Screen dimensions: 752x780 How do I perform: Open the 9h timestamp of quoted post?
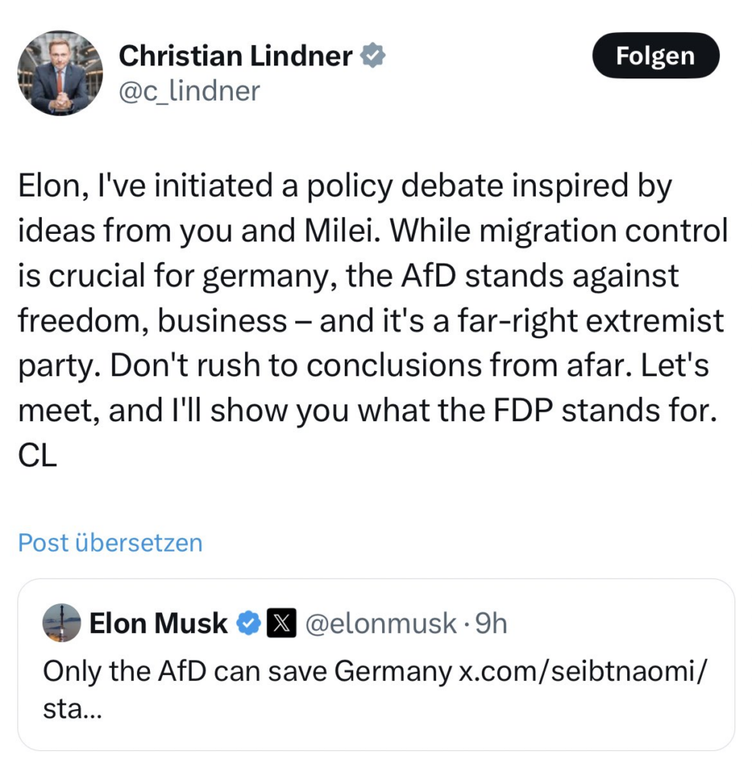491,623
